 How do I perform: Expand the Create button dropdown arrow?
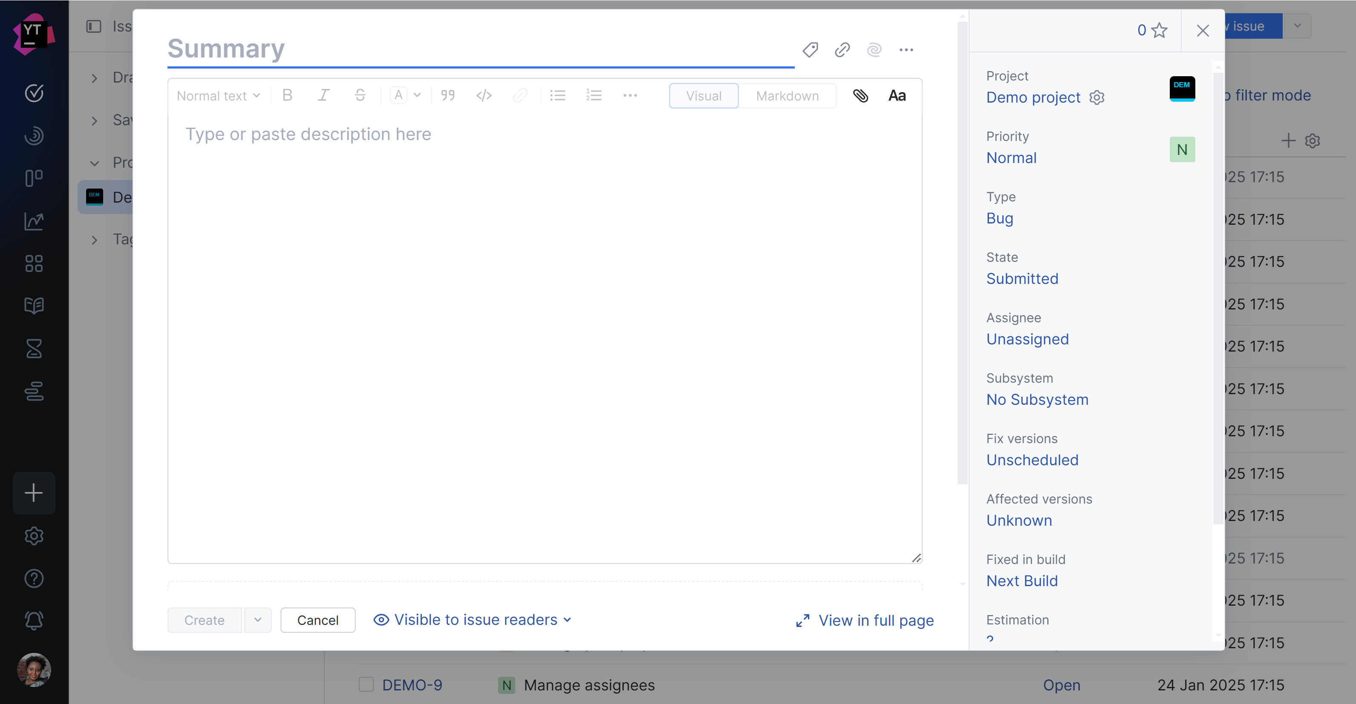[257, 620]
